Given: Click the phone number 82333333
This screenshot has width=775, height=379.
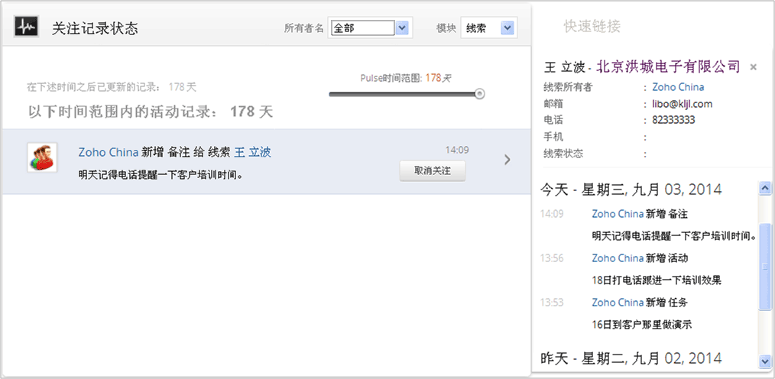Looking at the screenshot, I should point(673,120).
